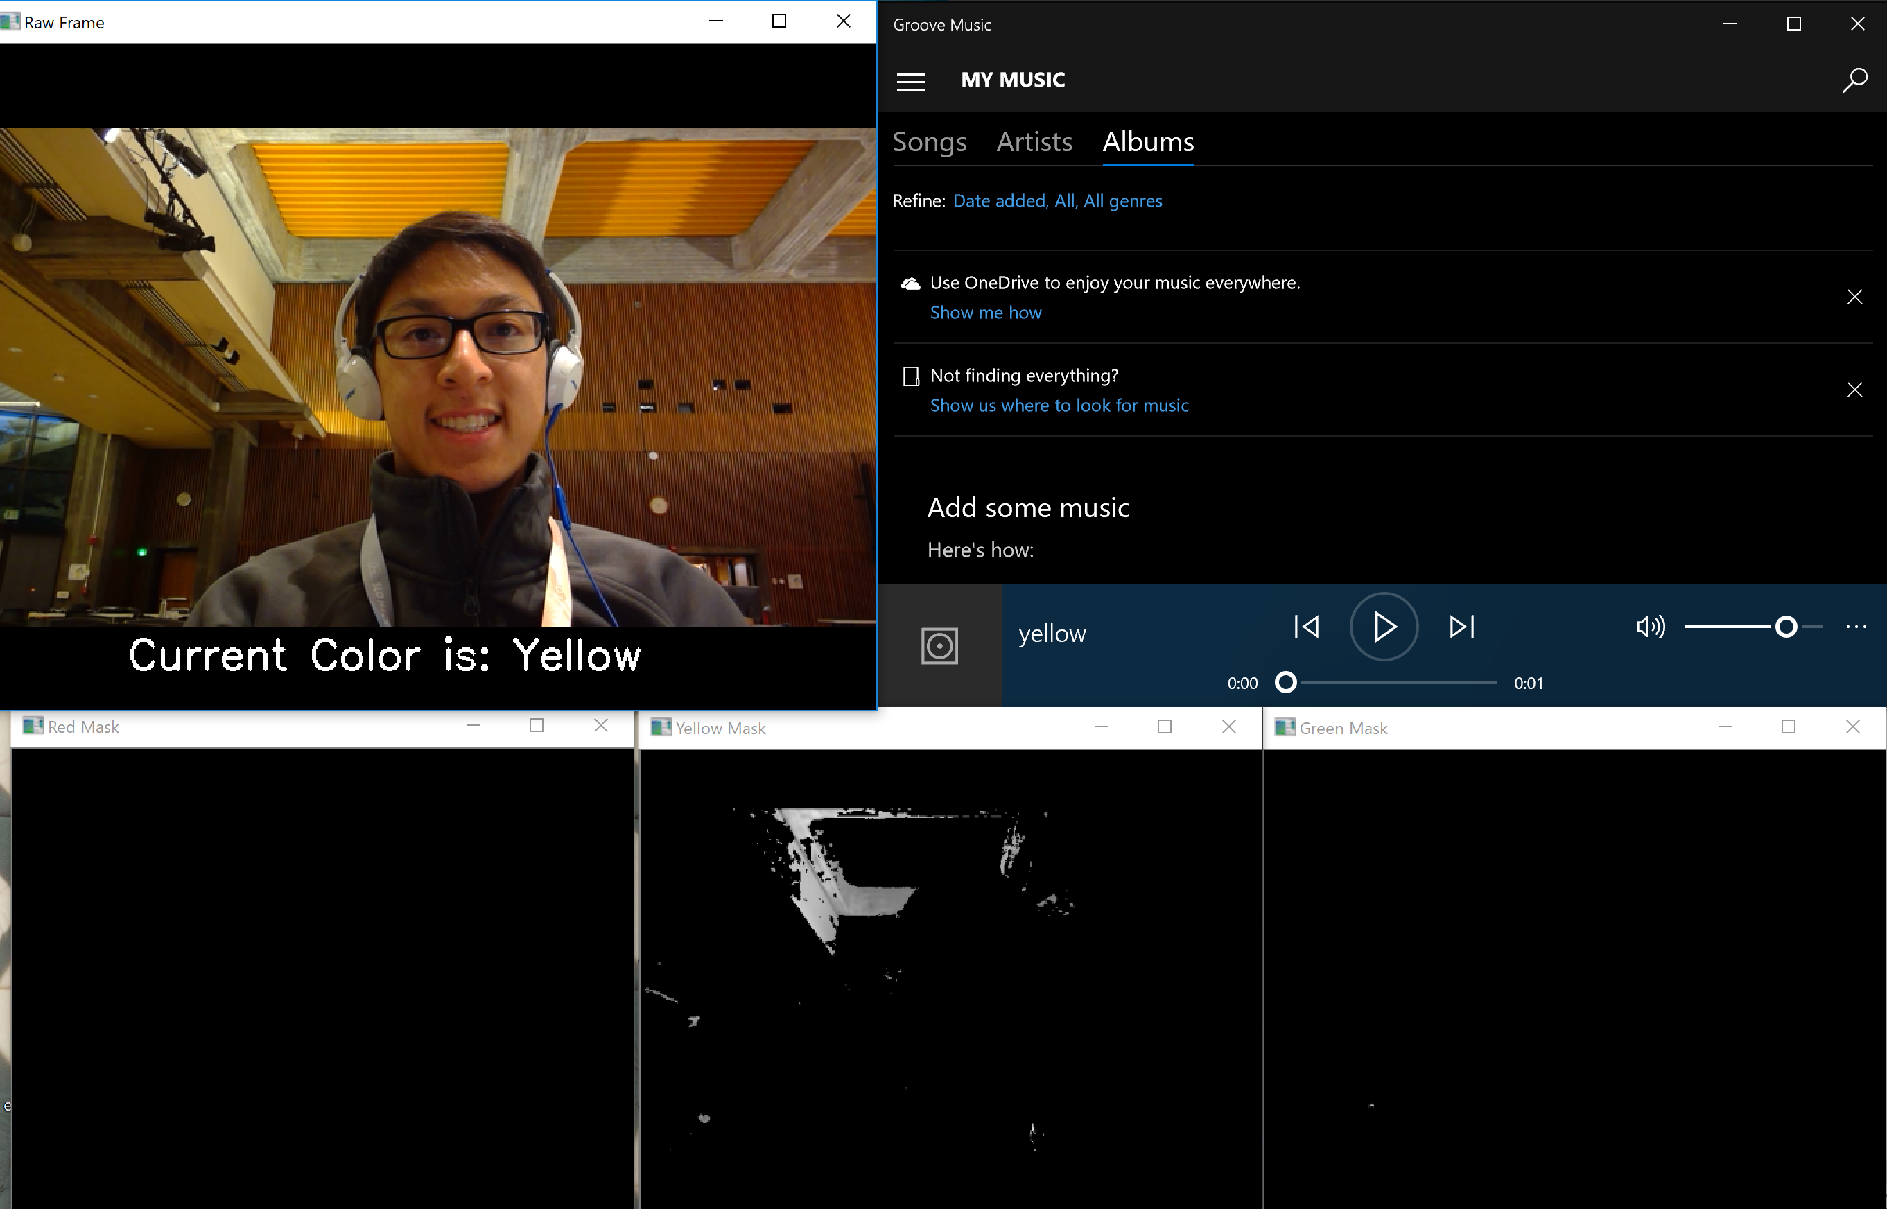The width and height of the screenshot is (1887, 1209).
Task: Click the 'yellow' track title in player
Action: pos(1052,634)
